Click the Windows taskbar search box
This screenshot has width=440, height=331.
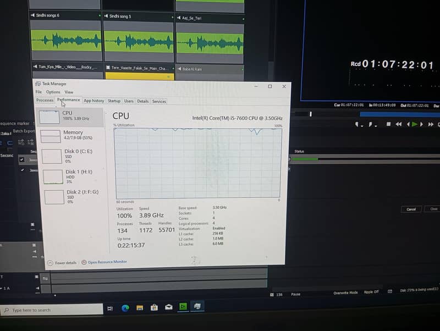coord(52,310)
